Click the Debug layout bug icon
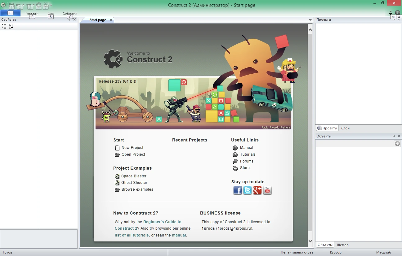 [x=46, y=5]
